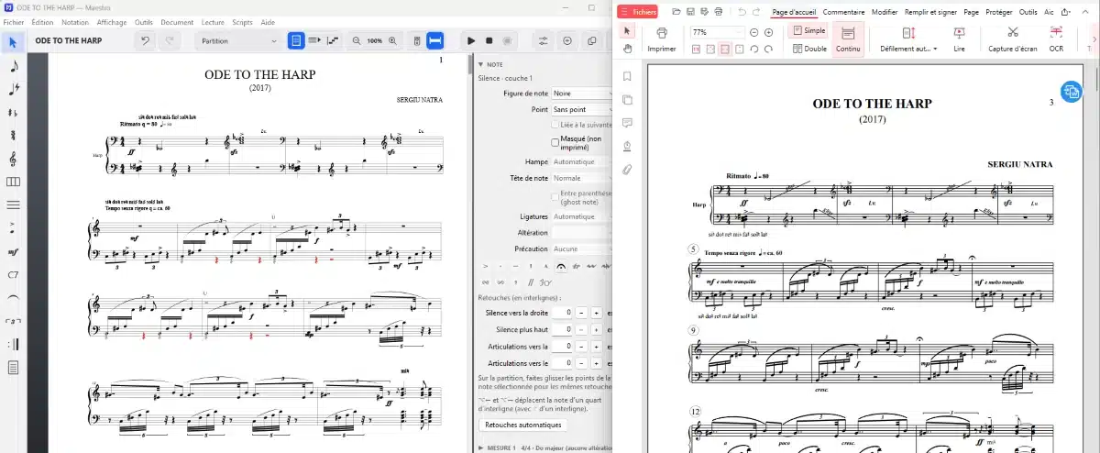Open the repeat barline palette in Maestro

coord(13,345)
